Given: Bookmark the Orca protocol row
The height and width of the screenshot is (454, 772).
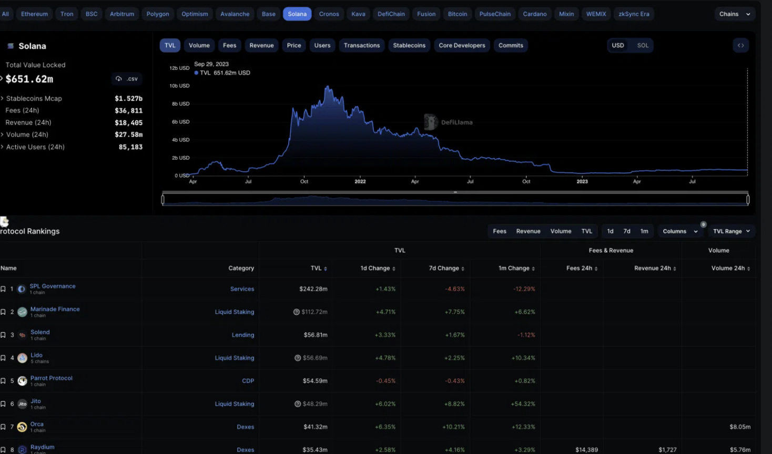Looking at the screenshot, I should 3,427.
